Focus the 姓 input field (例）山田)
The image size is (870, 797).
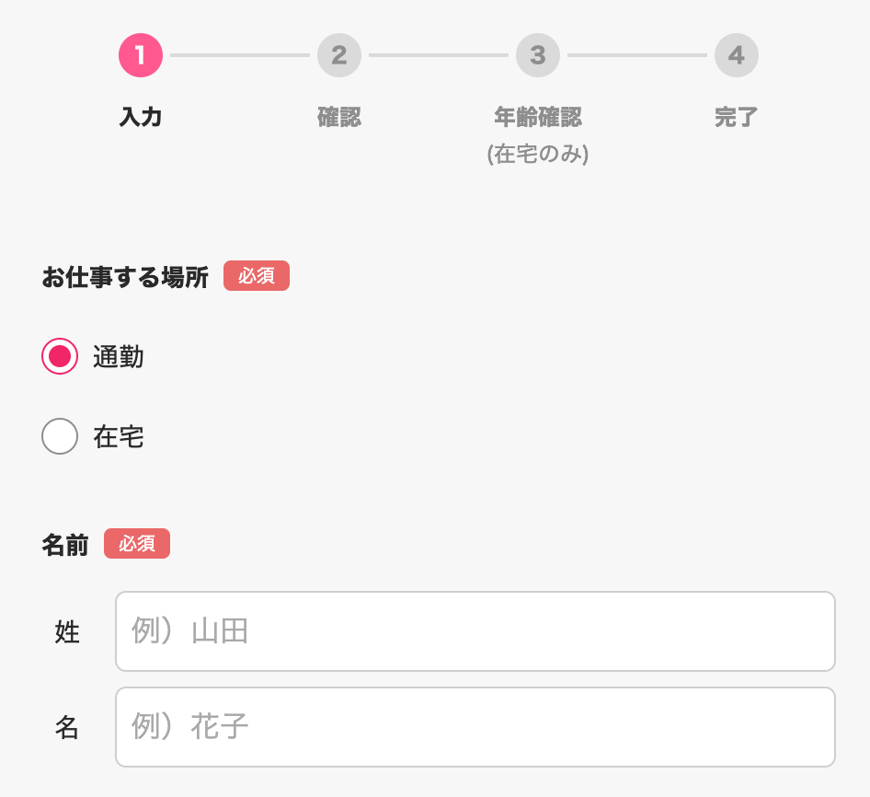click(475, 631)
